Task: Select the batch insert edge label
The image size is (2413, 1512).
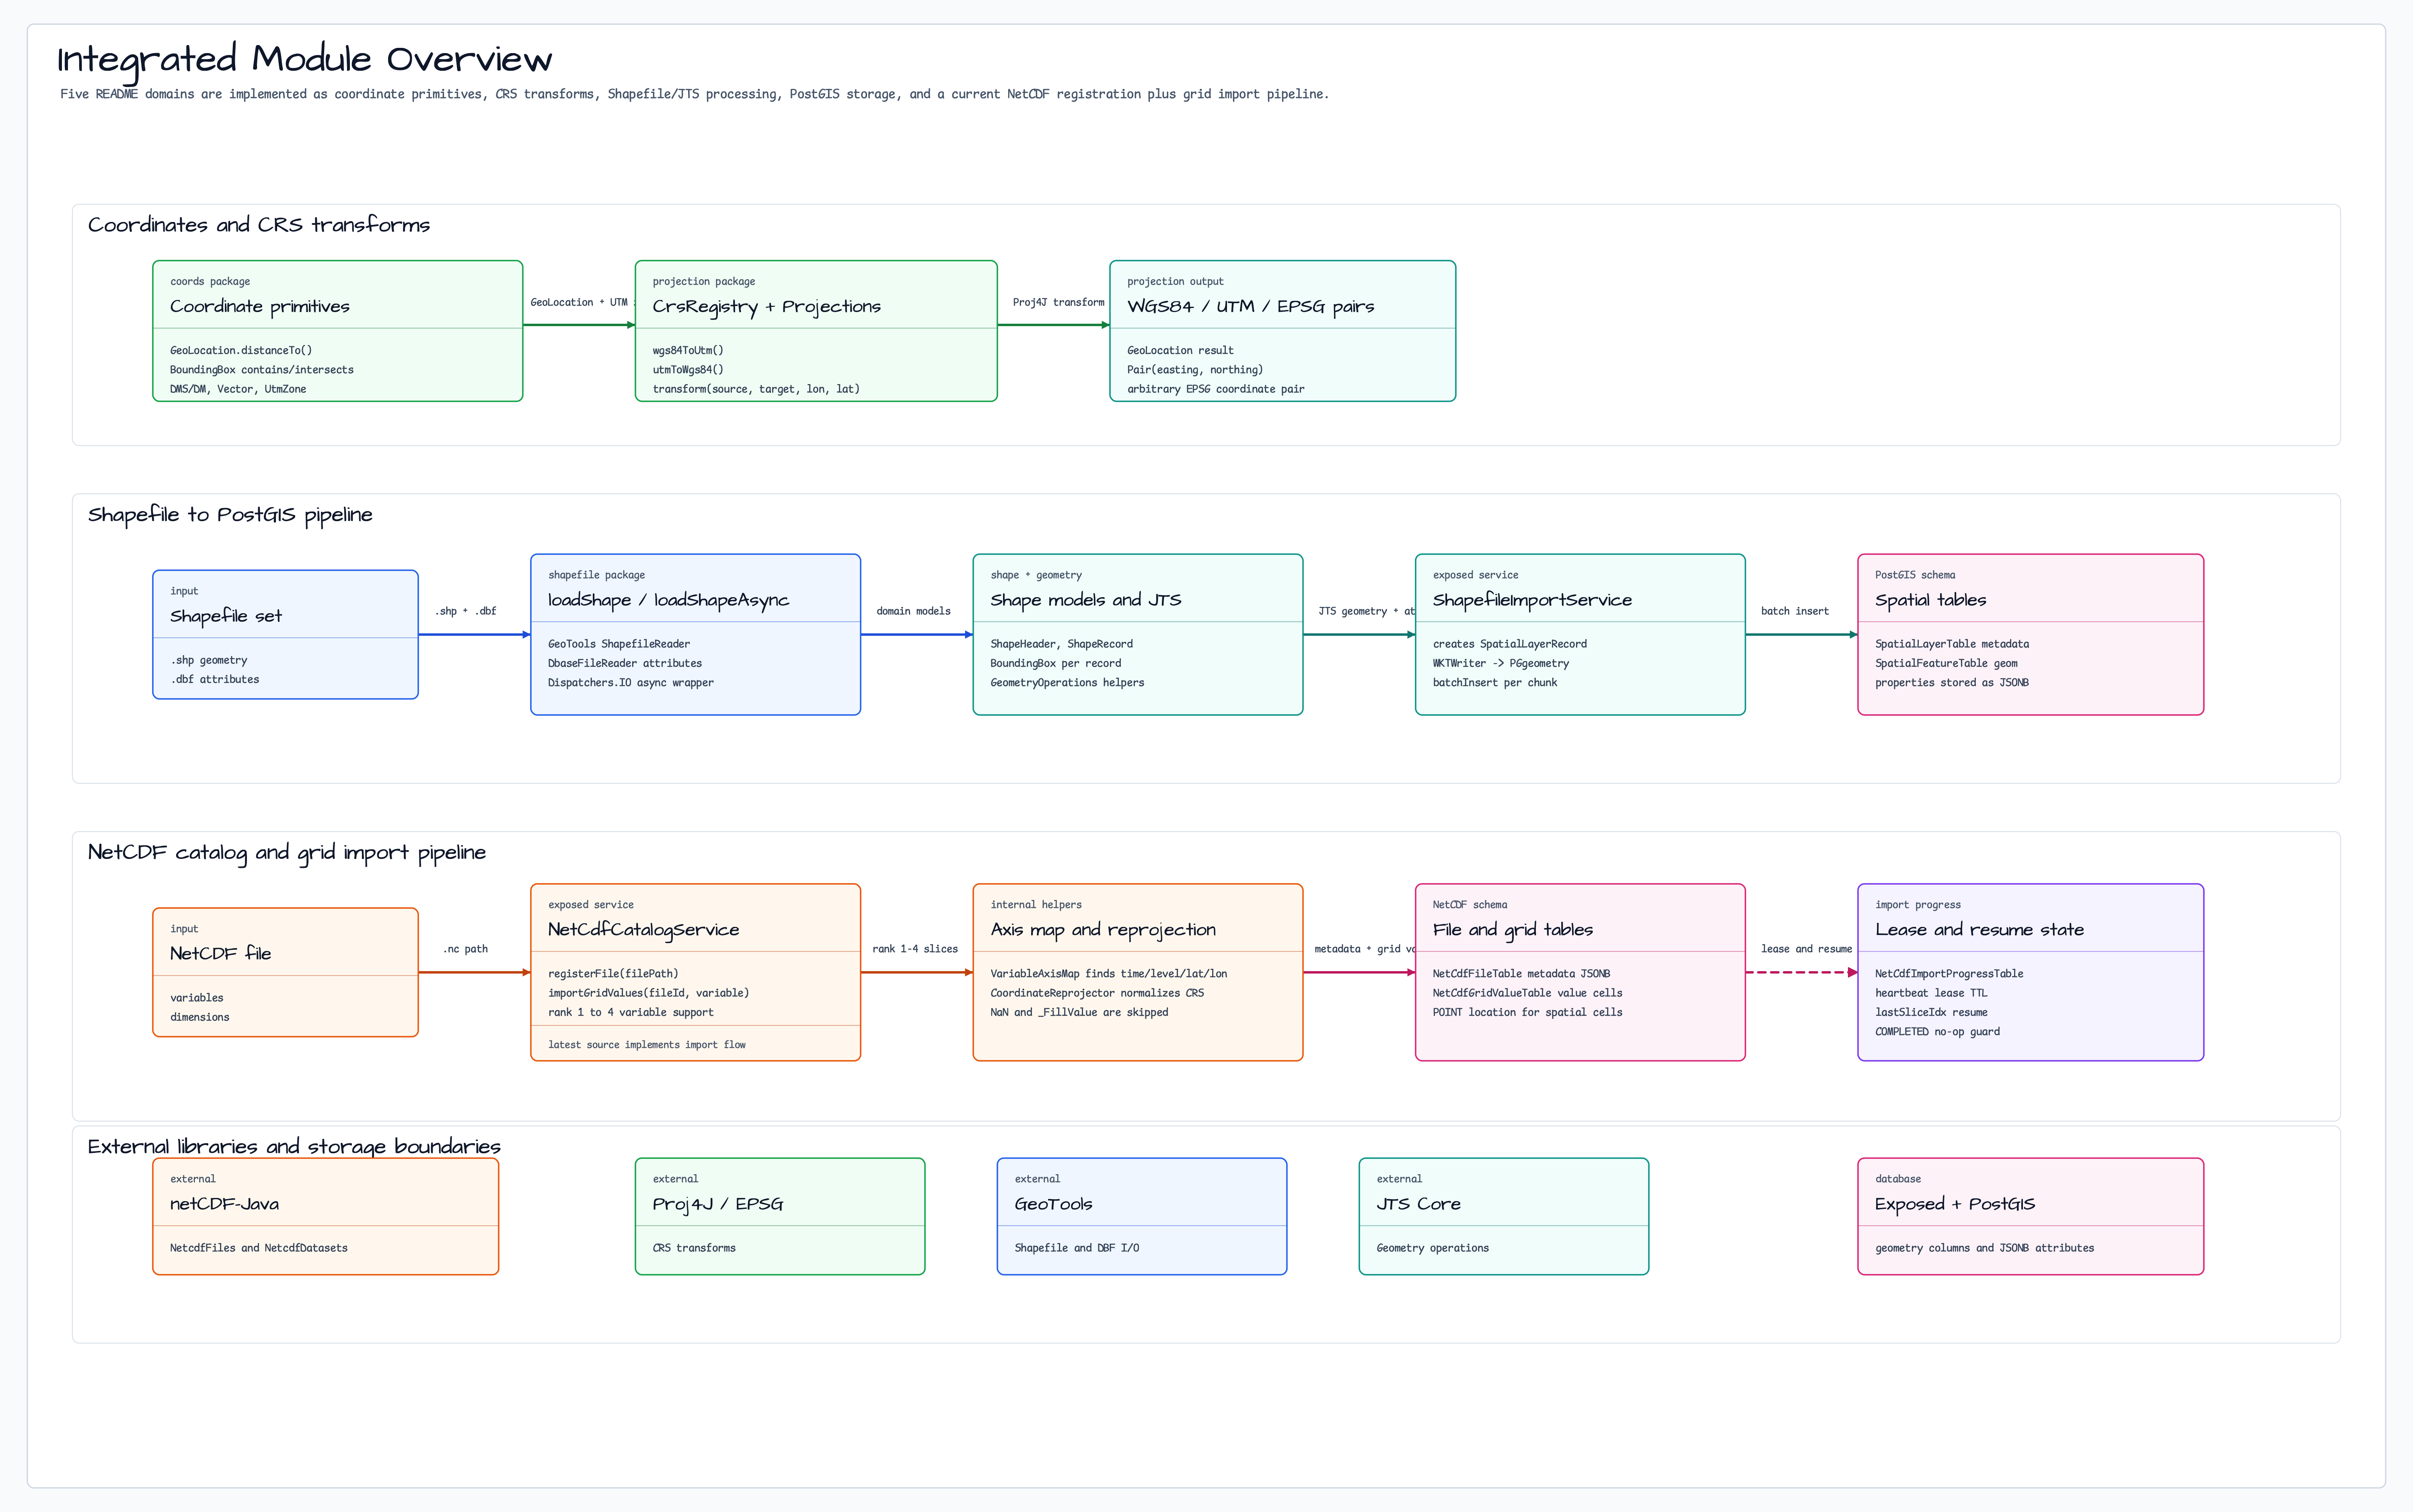Action: (1795, 611)
